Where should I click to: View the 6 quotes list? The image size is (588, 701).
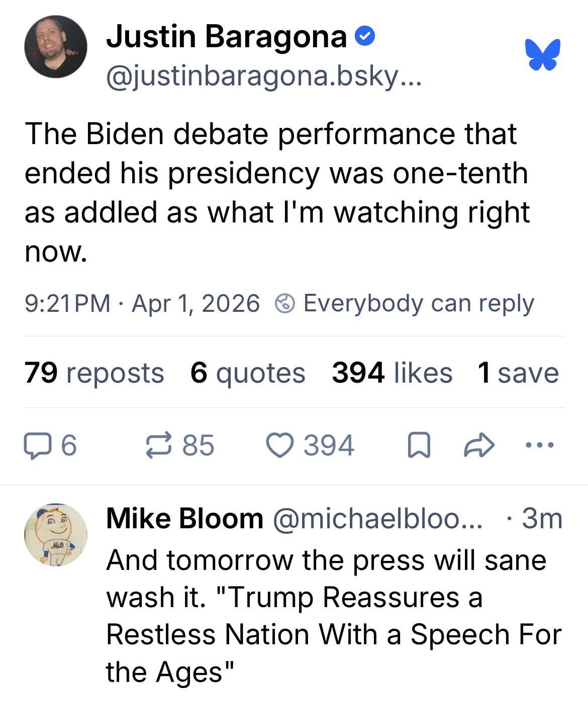click(x=248, y=373)
